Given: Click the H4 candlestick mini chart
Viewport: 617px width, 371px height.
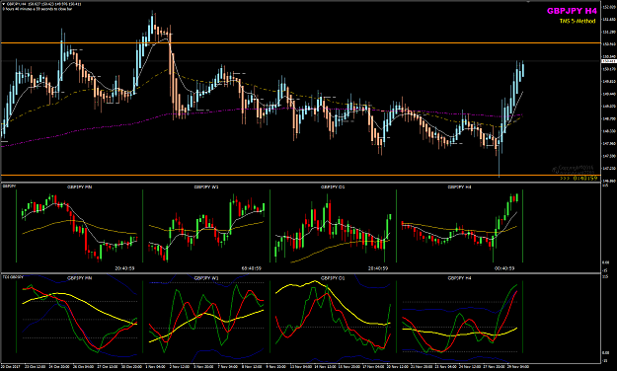Looking at the screenshot, I should tap(460, 227).
